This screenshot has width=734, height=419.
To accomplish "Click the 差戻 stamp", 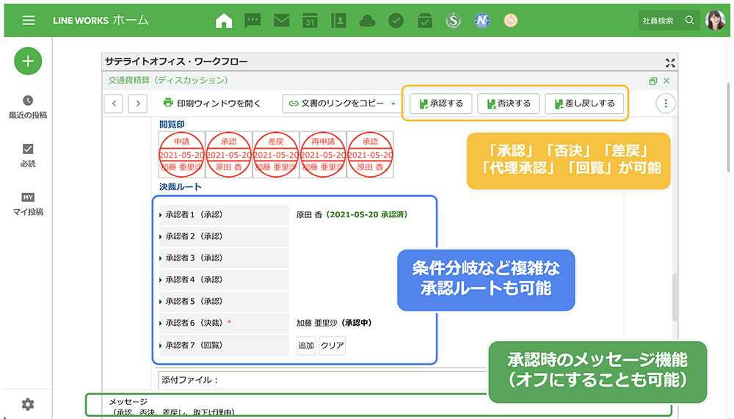I will point(276,155).
